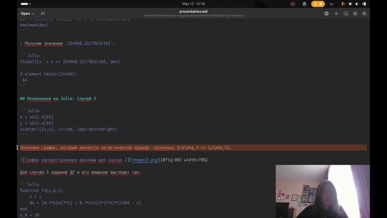Viewport: 387px width, 218px height.
Task: Open the volume speaker indicator
Action: tap(357, 4)
